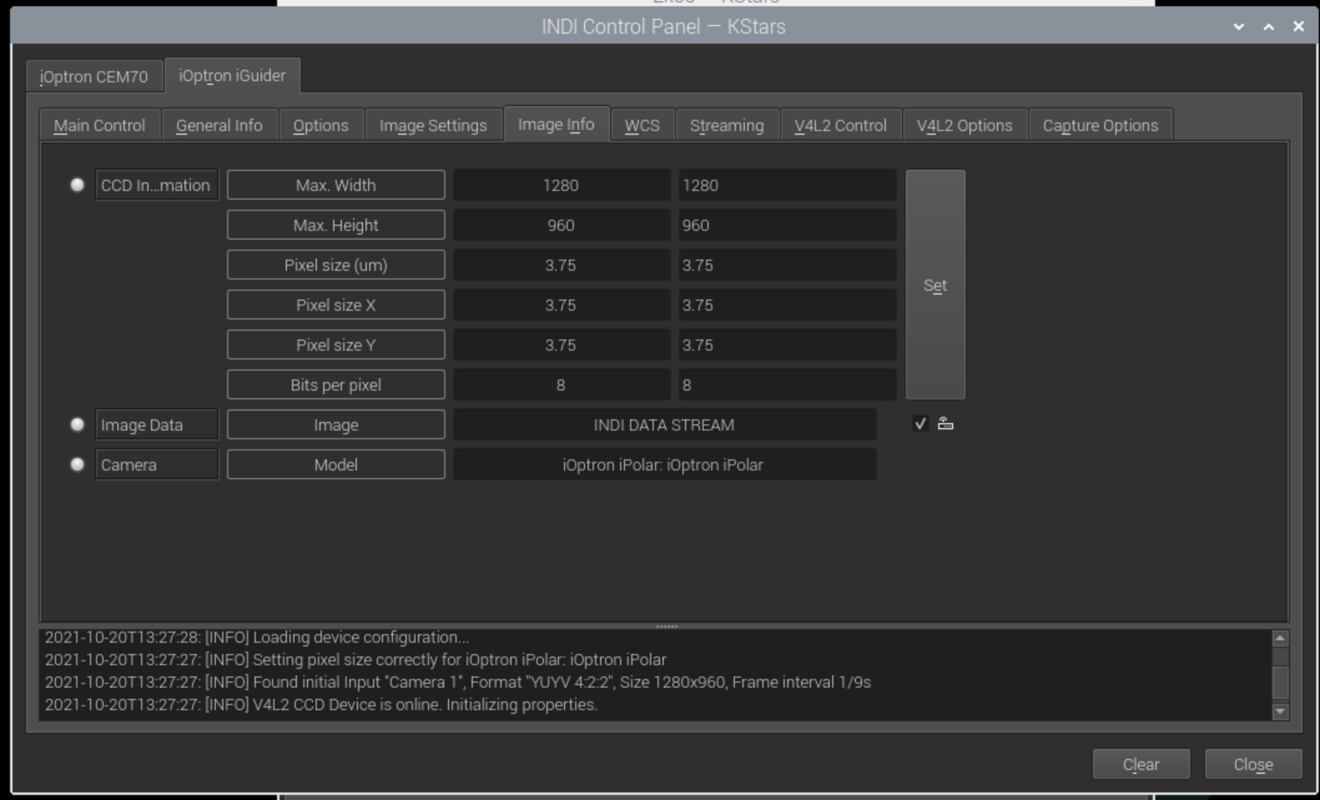Image resolution: width=1320 pixels, height=800 pixels.
Task: Click the log panel vertical scrollbar thumb
Action: (x=1280, y=682)
